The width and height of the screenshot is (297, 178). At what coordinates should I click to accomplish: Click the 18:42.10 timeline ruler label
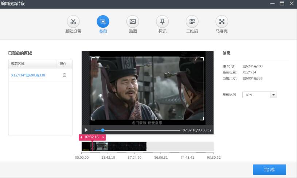click(x=108, y=157)
